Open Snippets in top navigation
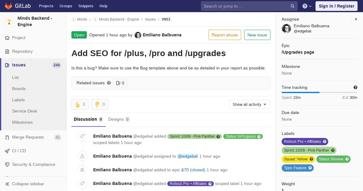This screenshot has height=191, width=363. [86, 6]
